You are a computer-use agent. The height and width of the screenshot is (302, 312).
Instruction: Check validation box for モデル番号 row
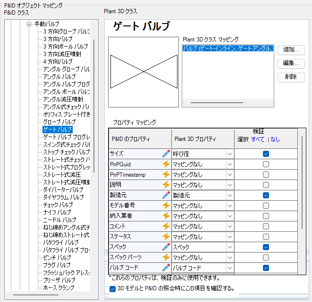click(x=266, y=206)
